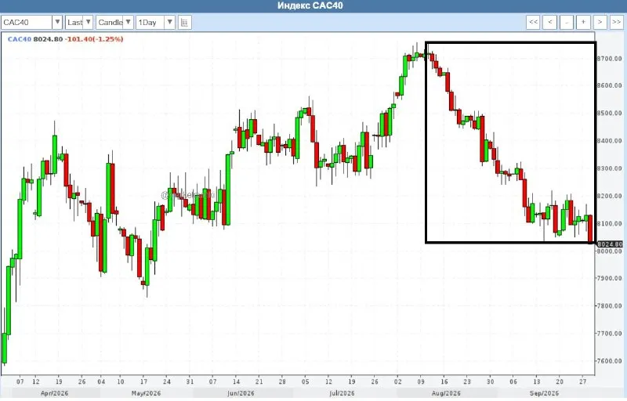Click the 30 date tick label
This screenshot has width=627, height=401.
click(491, 382)
